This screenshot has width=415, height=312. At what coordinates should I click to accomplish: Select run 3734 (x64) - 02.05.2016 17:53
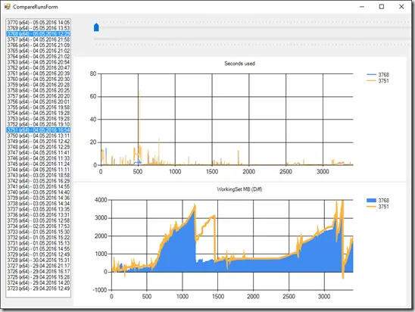coord(39,226)
